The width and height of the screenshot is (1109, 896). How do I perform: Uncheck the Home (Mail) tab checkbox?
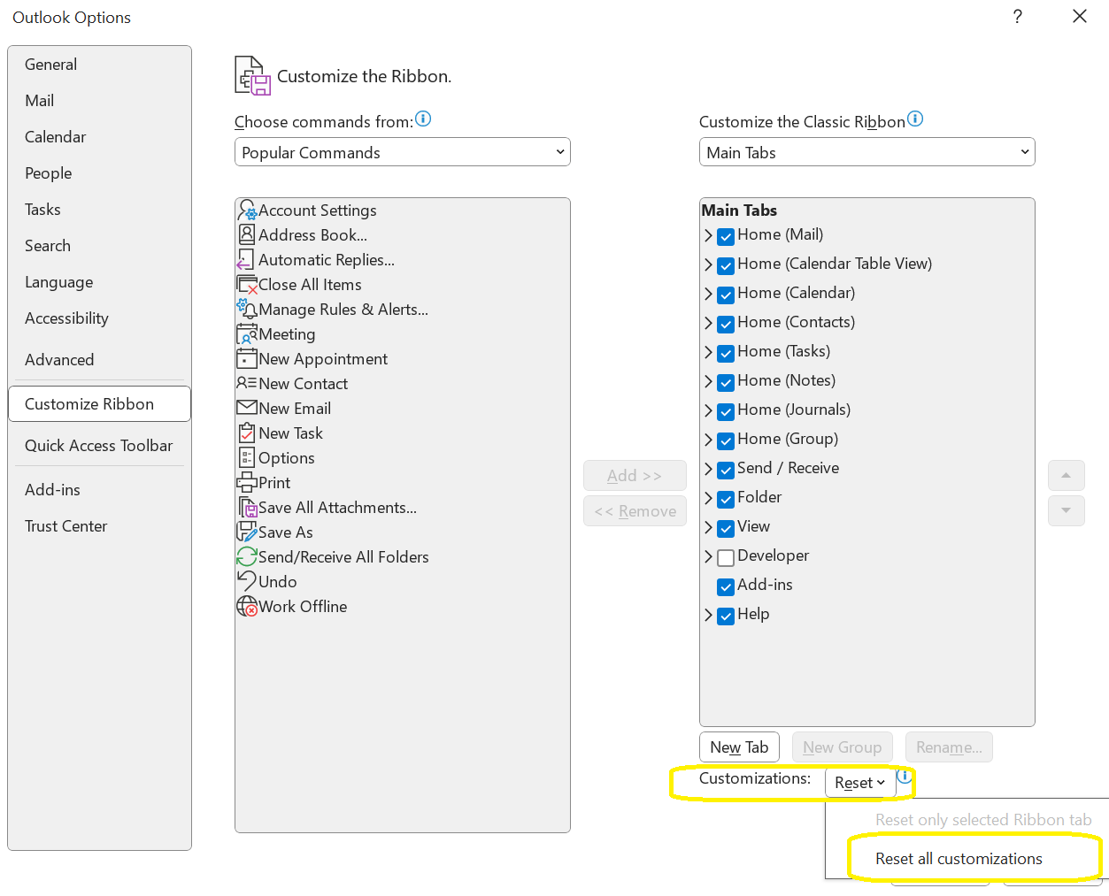click(x=725, y=236)
